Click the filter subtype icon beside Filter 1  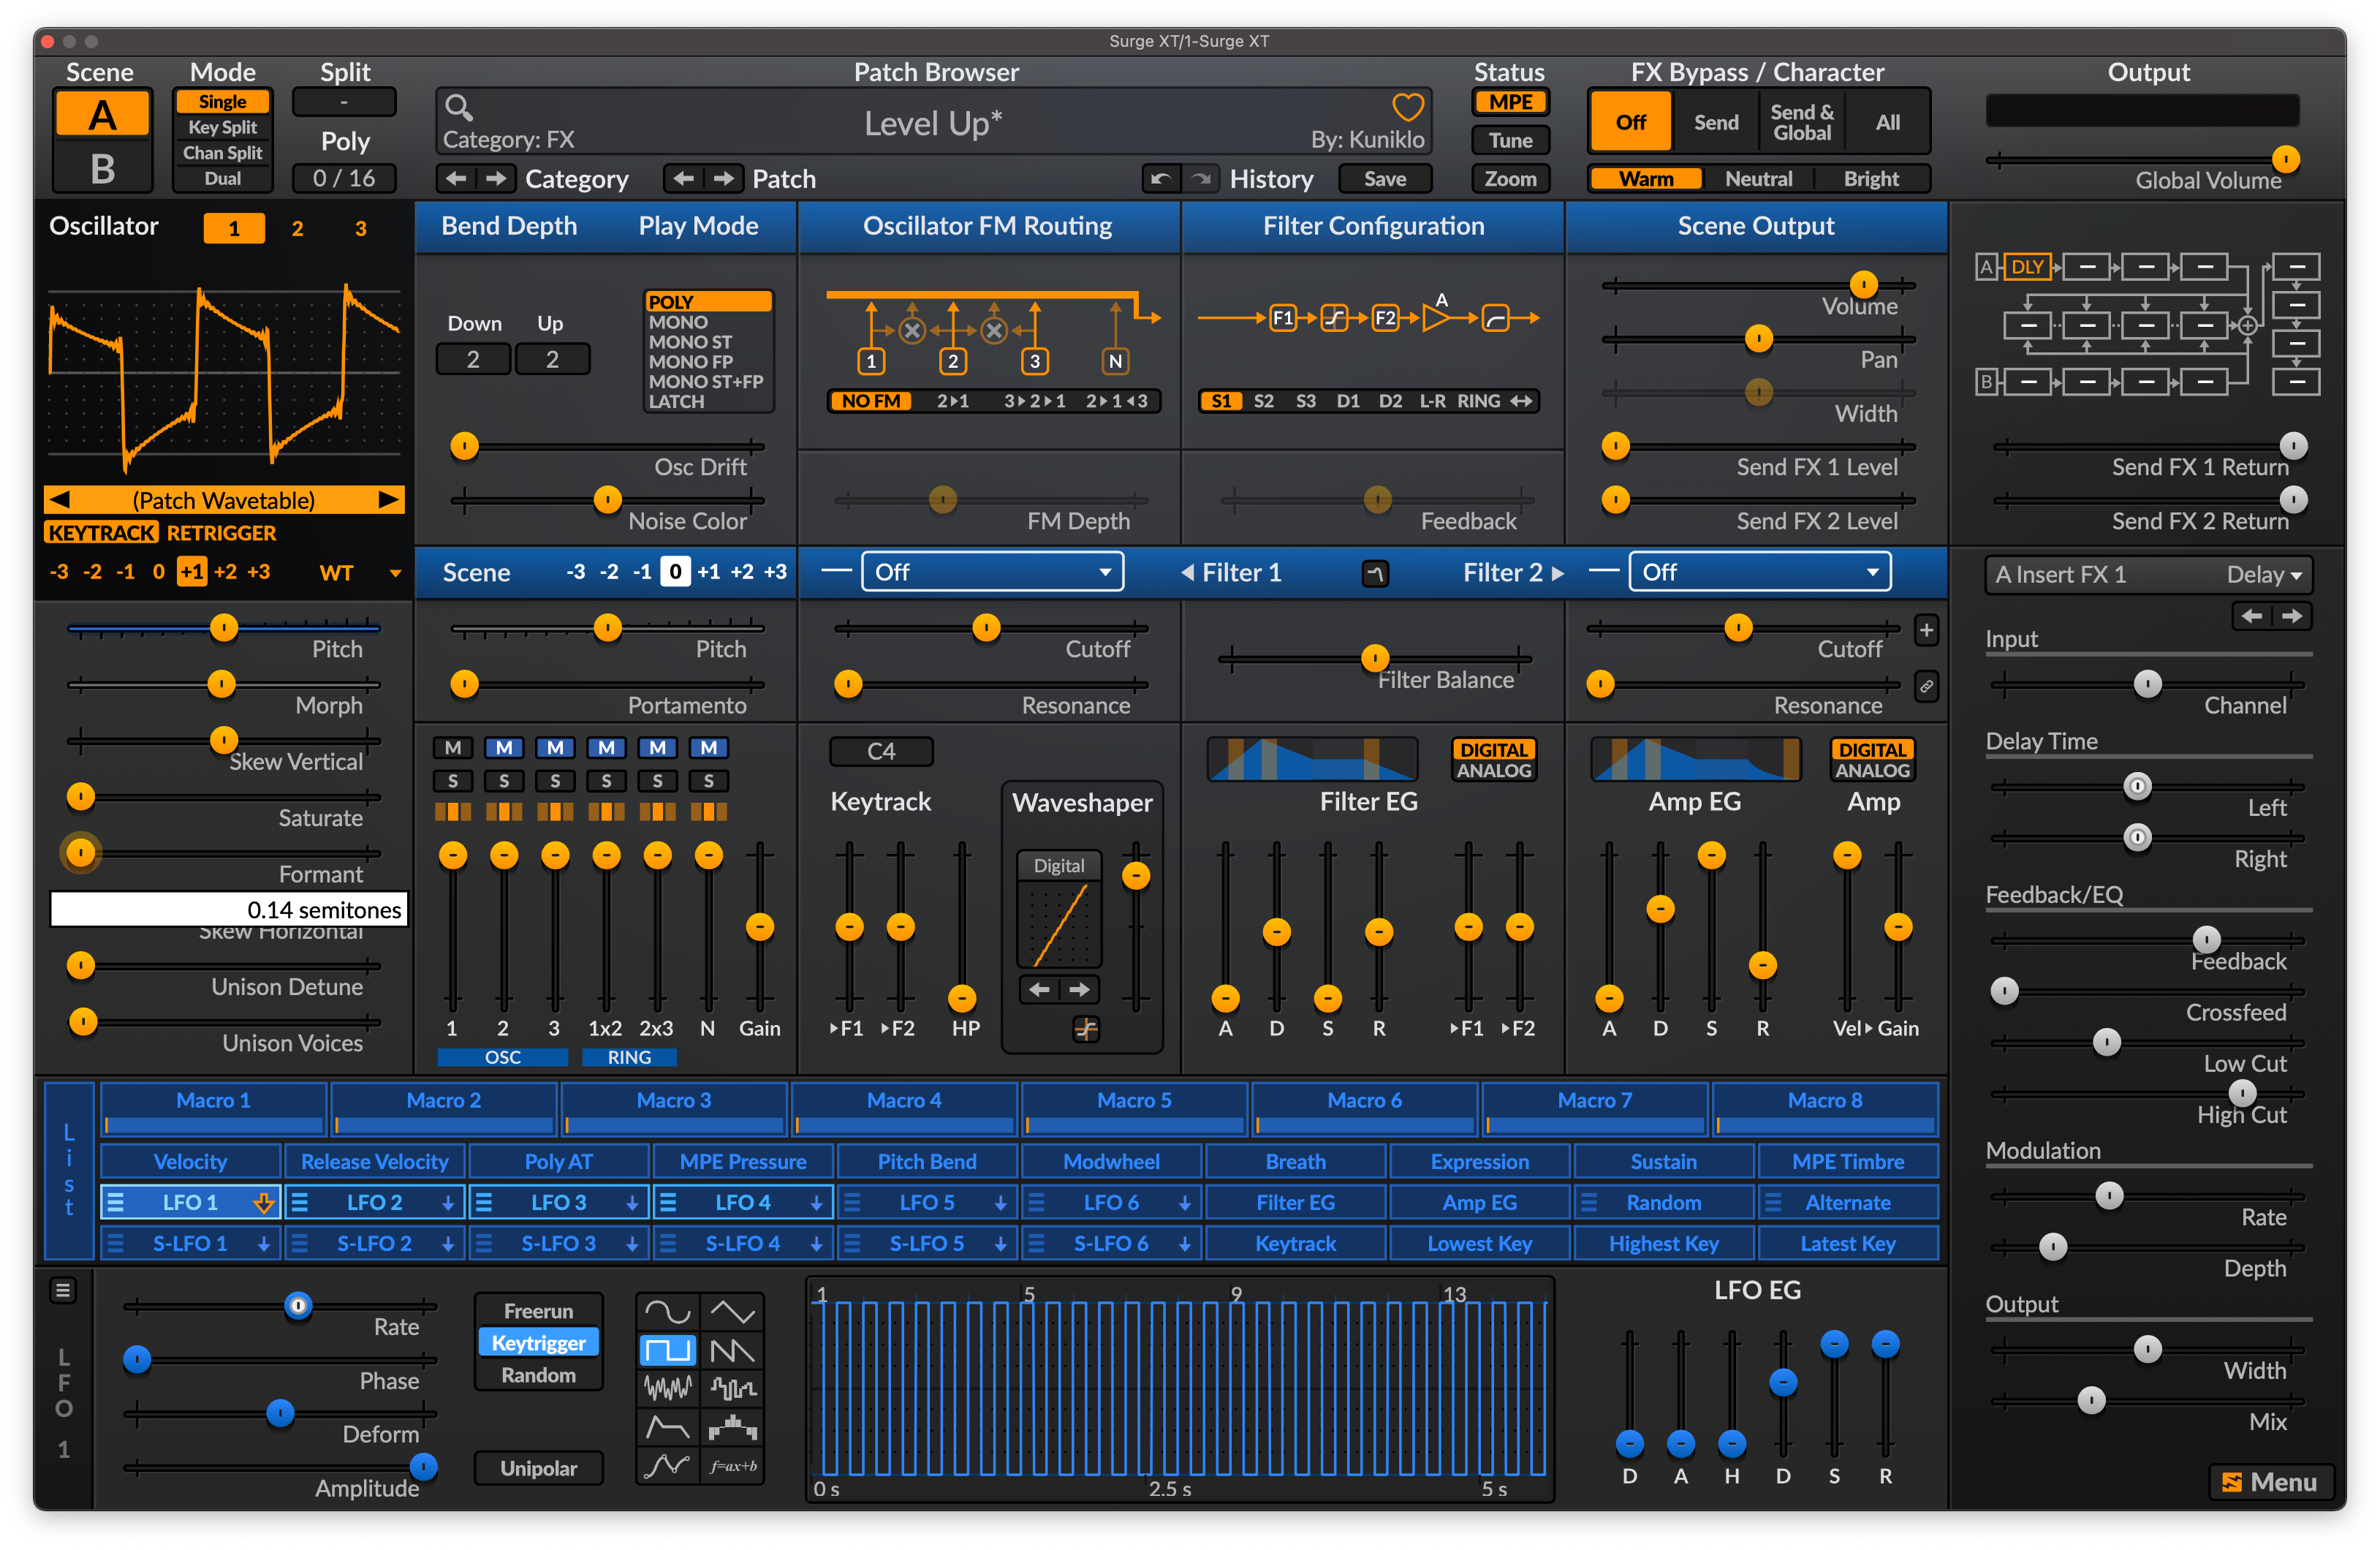click(x=1375, y=573)
